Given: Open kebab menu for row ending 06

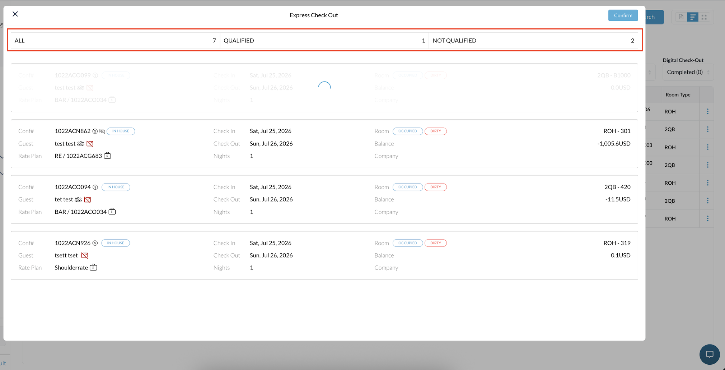Looking at the screenshot, I should coord(707,111).
